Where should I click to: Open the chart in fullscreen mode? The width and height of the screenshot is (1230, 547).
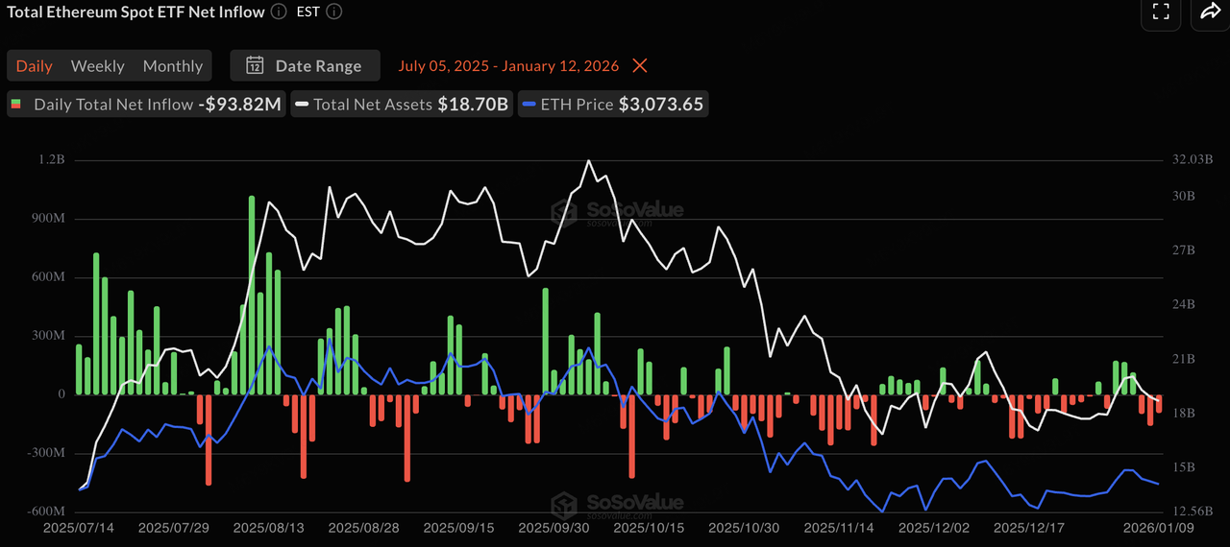click(x=1161, y=12)
